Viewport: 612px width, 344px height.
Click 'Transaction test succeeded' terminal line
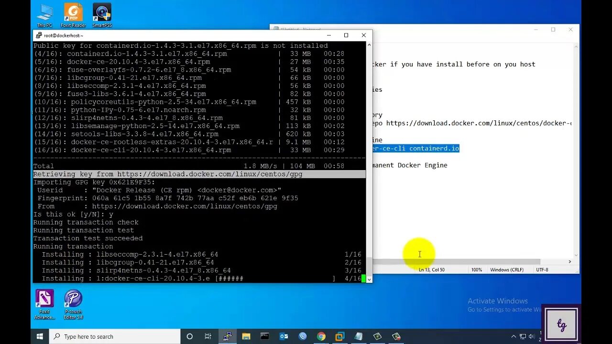88,238
